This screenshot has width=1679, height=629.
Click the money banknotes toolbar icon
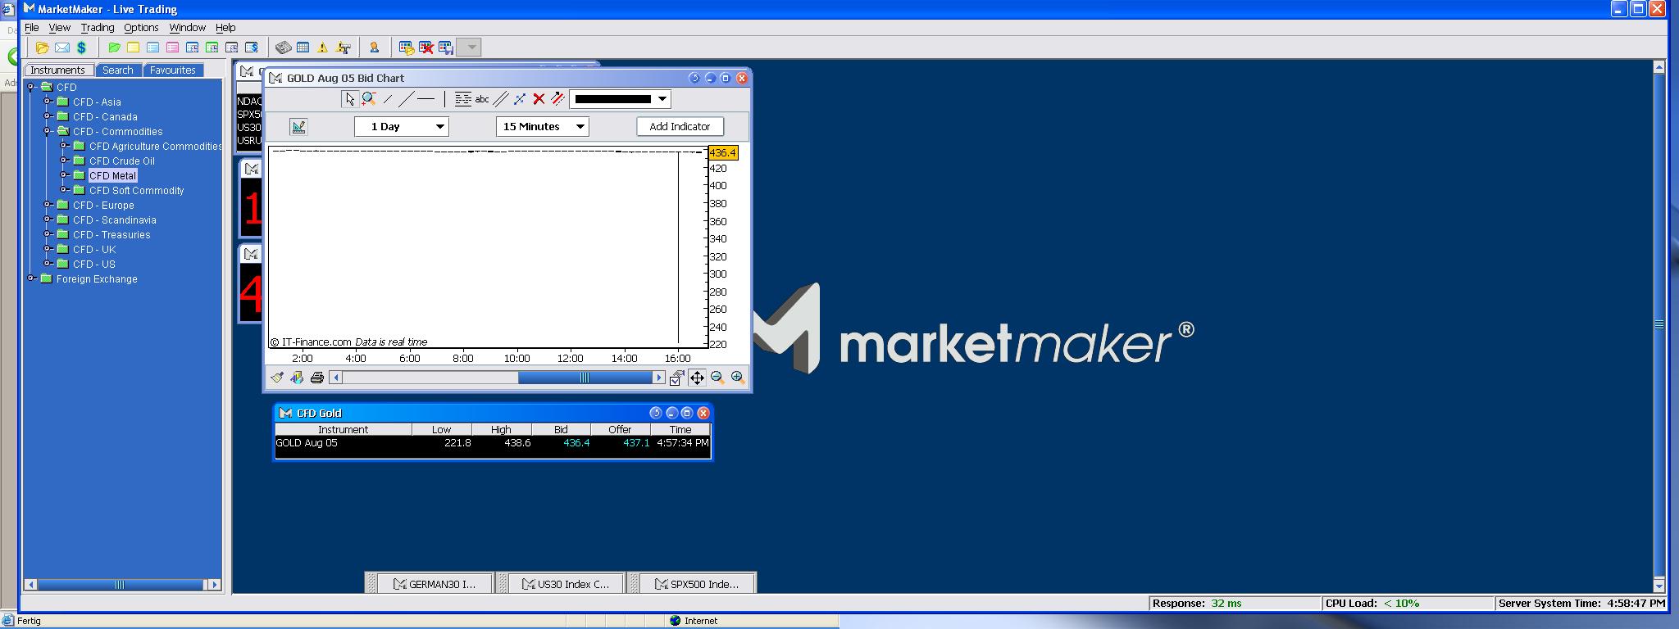pos(283,48)
